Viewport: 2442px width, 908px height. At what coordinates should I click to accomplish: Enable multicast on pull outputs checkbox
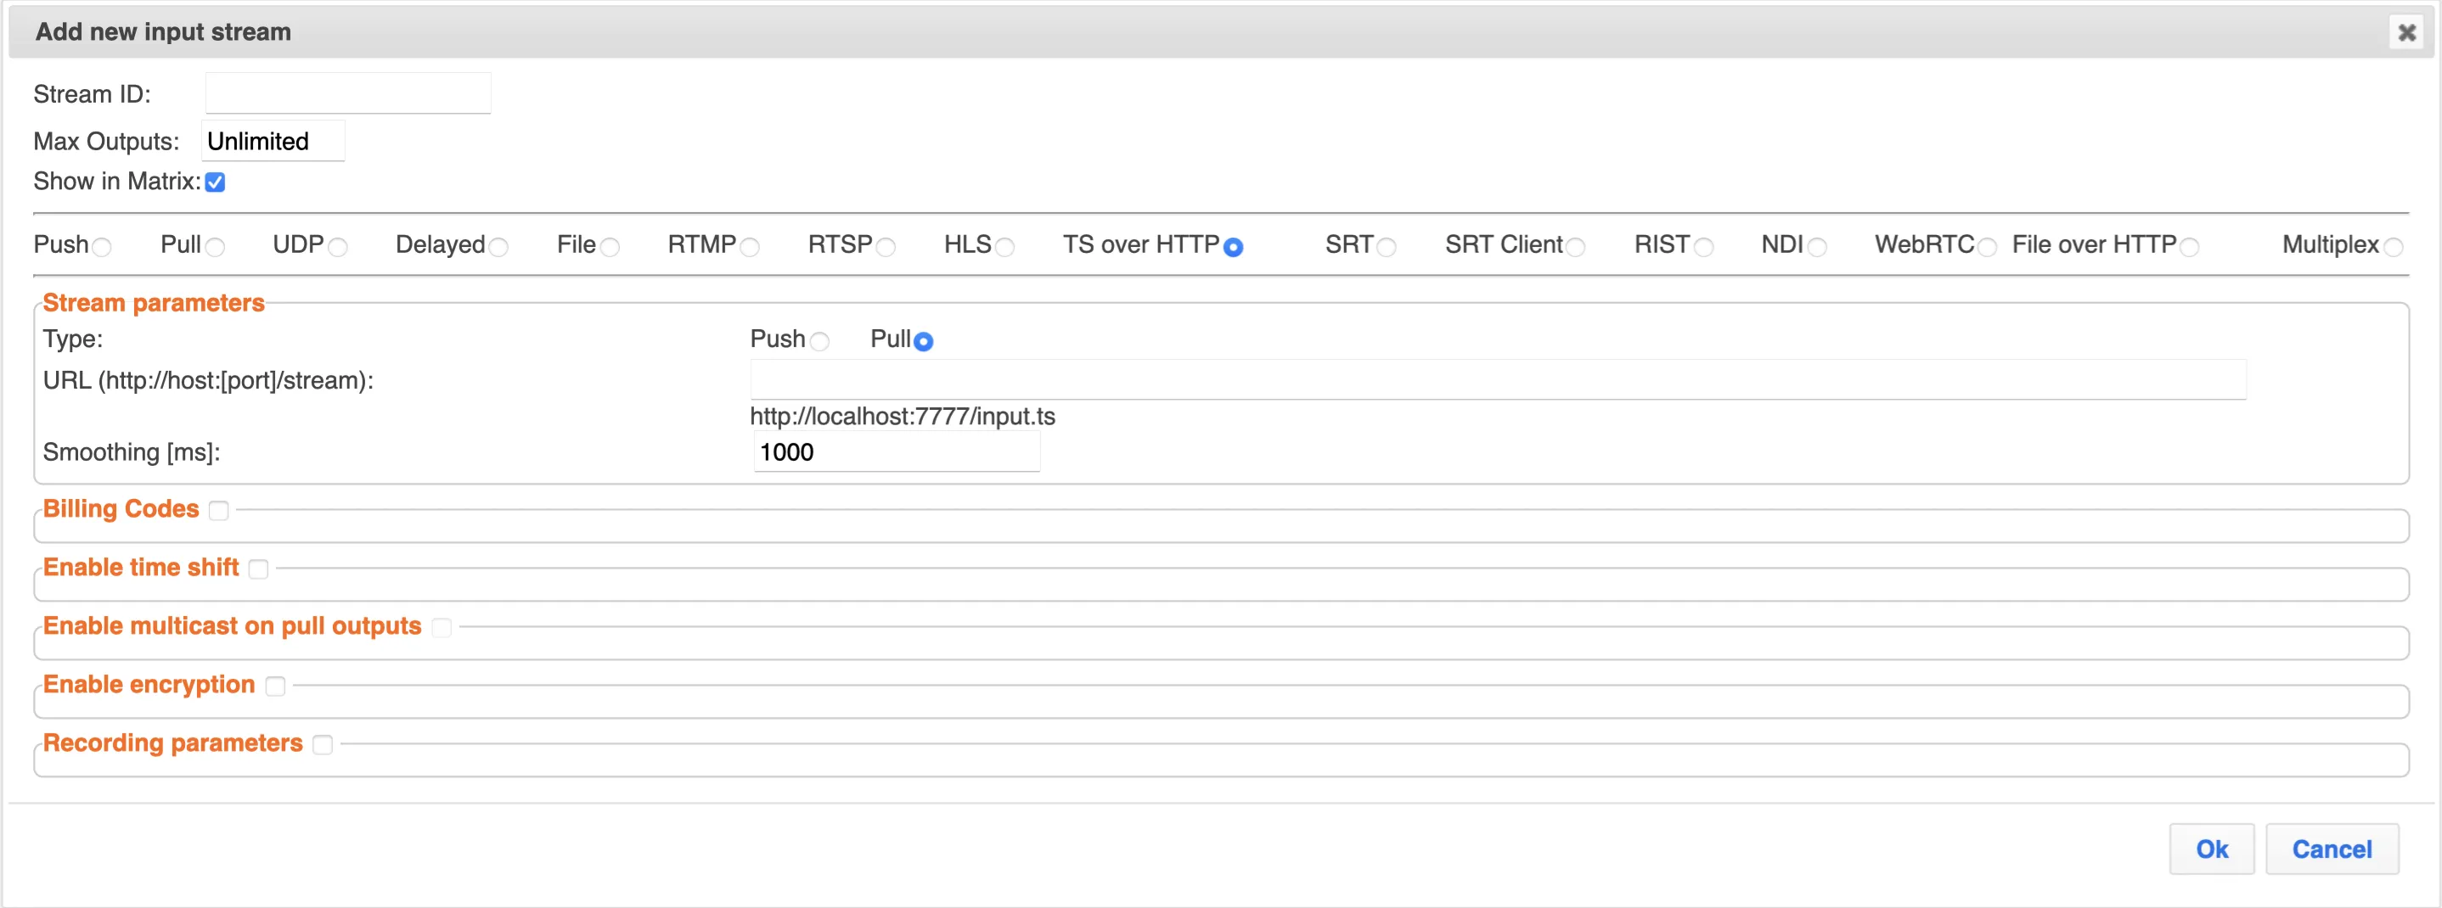442,627
